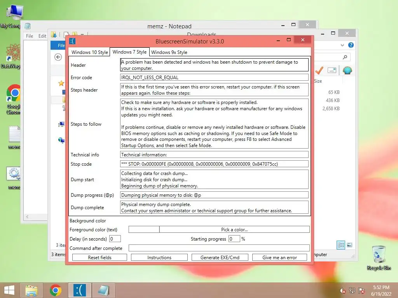This screenshot has width=398, height=298.
Task: Select the computer icon in Explorer navigation pane
Action: (x=61, y=124)
